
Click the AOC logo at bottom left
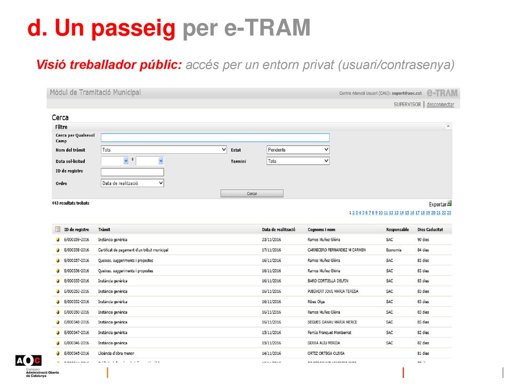click(x=29, y=361)
